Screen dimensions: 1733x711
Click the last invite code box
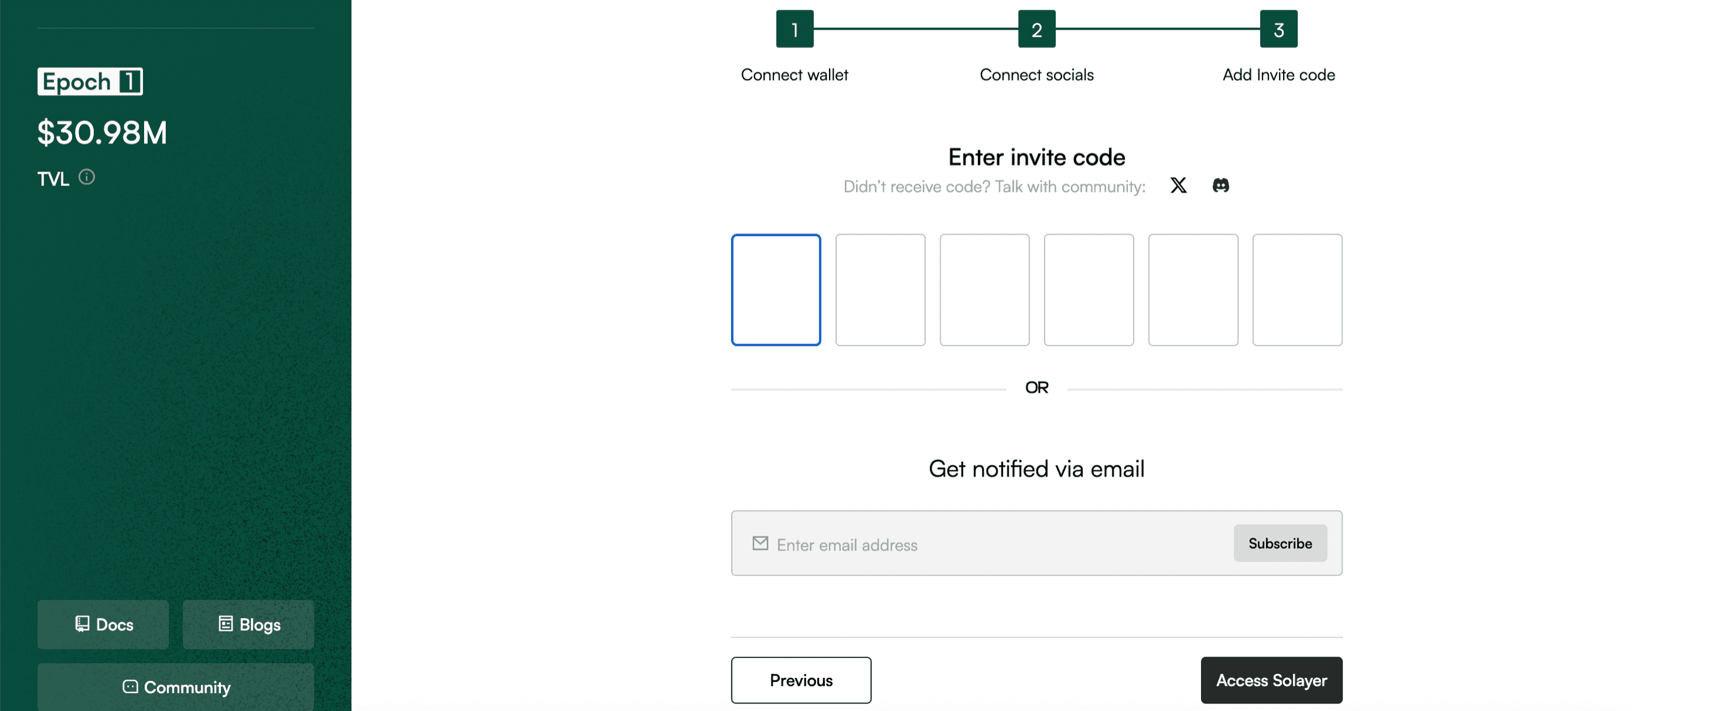[1297, 290]
